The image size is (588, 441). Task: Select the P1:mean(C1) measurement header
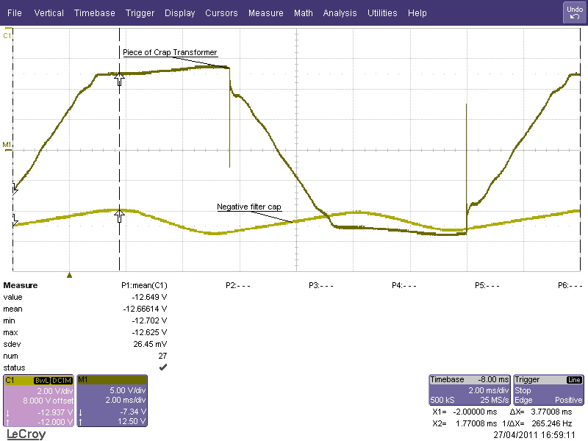pos(144,285)
